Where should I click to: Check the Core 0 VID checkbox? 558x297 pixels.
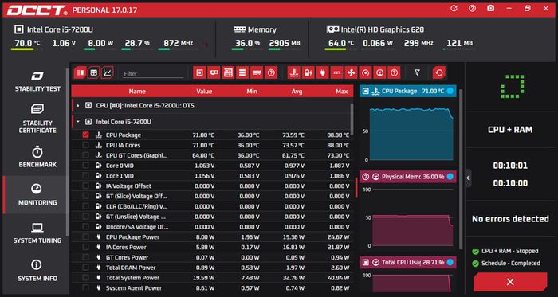[85, 166]
